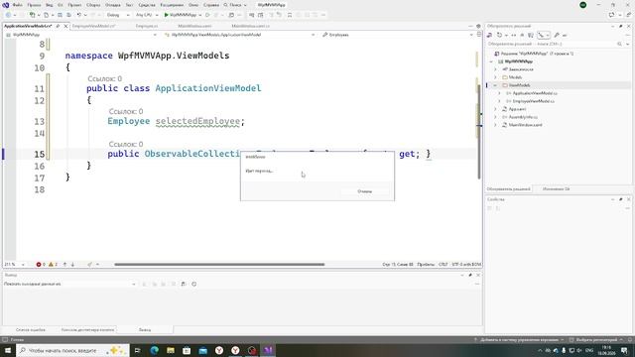This screenshot has height=357, width=635.
Task: Click the Show All Files icon in Solution Explorer
Action: 531,36
